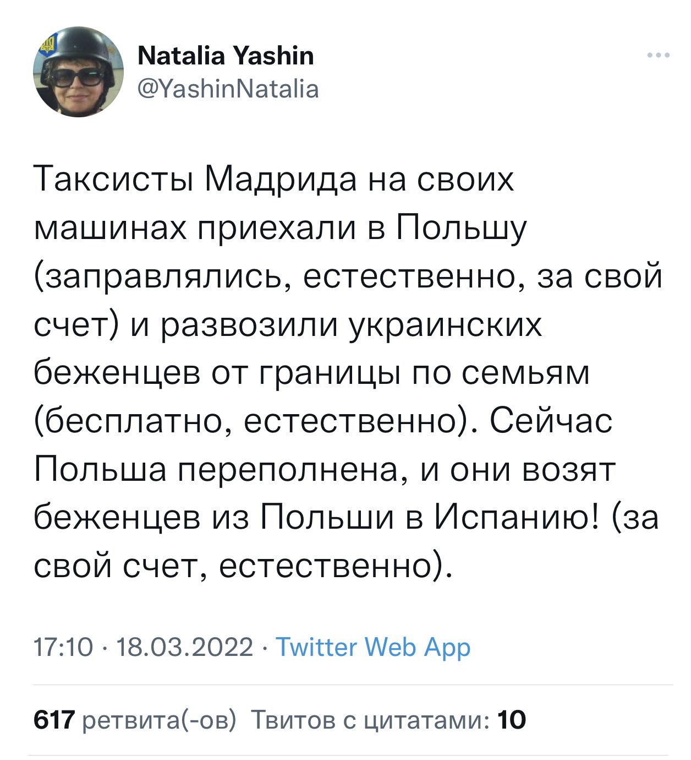Click the 18.03.2022 date in tweet footer
Screen dimensions: 691x760
pyautogui.click(x=185, y=647)
